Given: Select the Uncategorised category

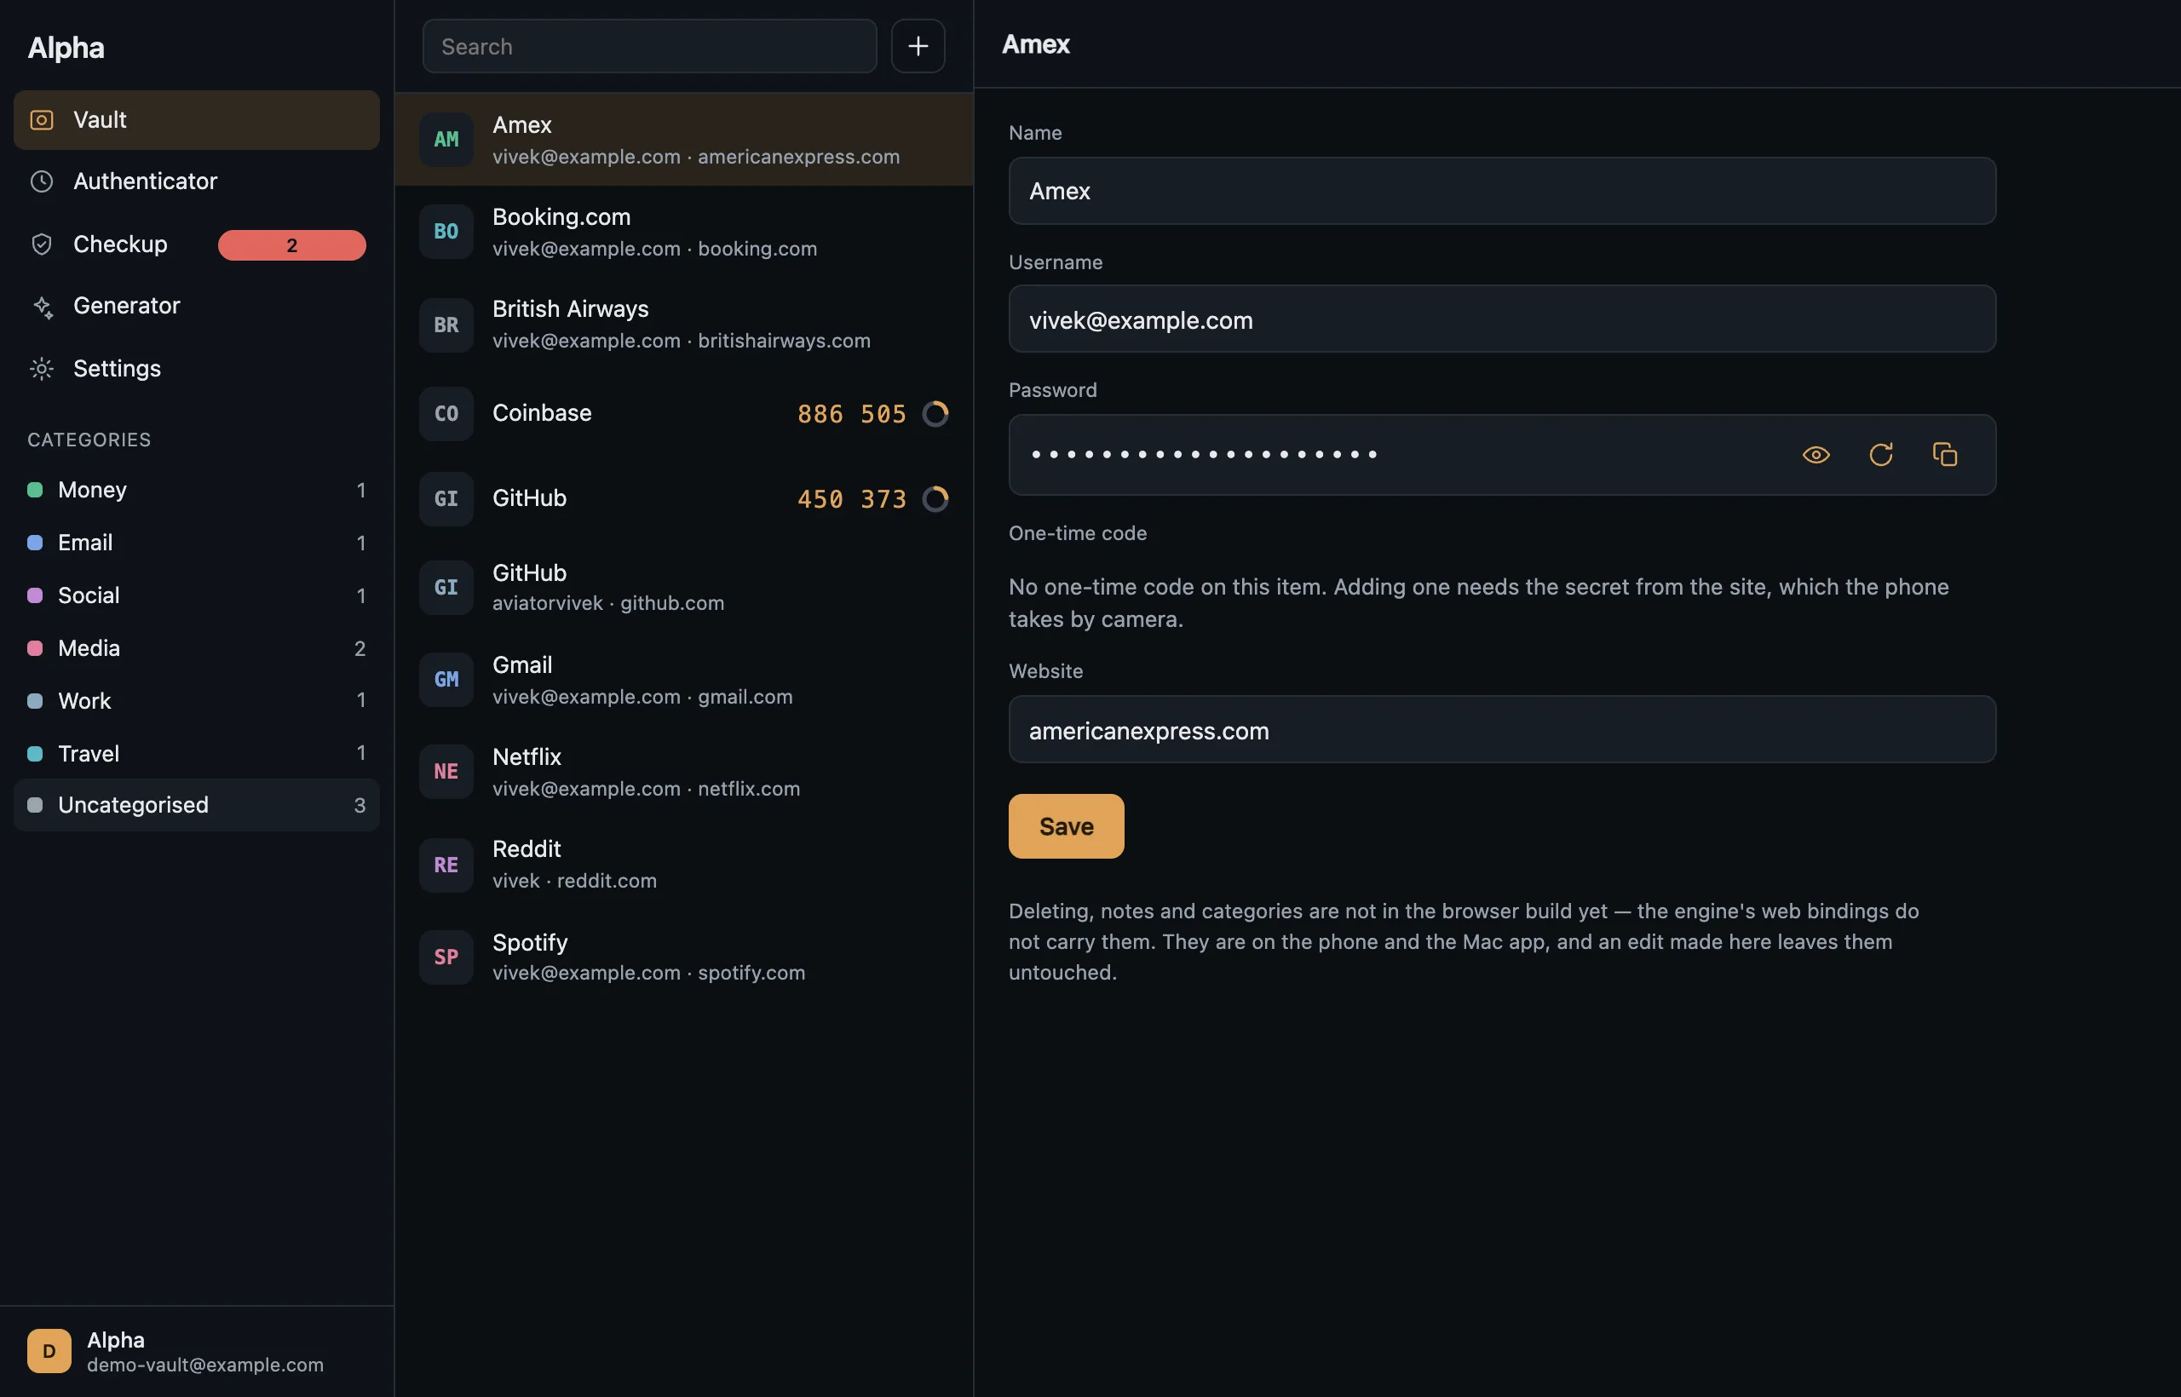Looking at the screenshot, I should 197,805.
